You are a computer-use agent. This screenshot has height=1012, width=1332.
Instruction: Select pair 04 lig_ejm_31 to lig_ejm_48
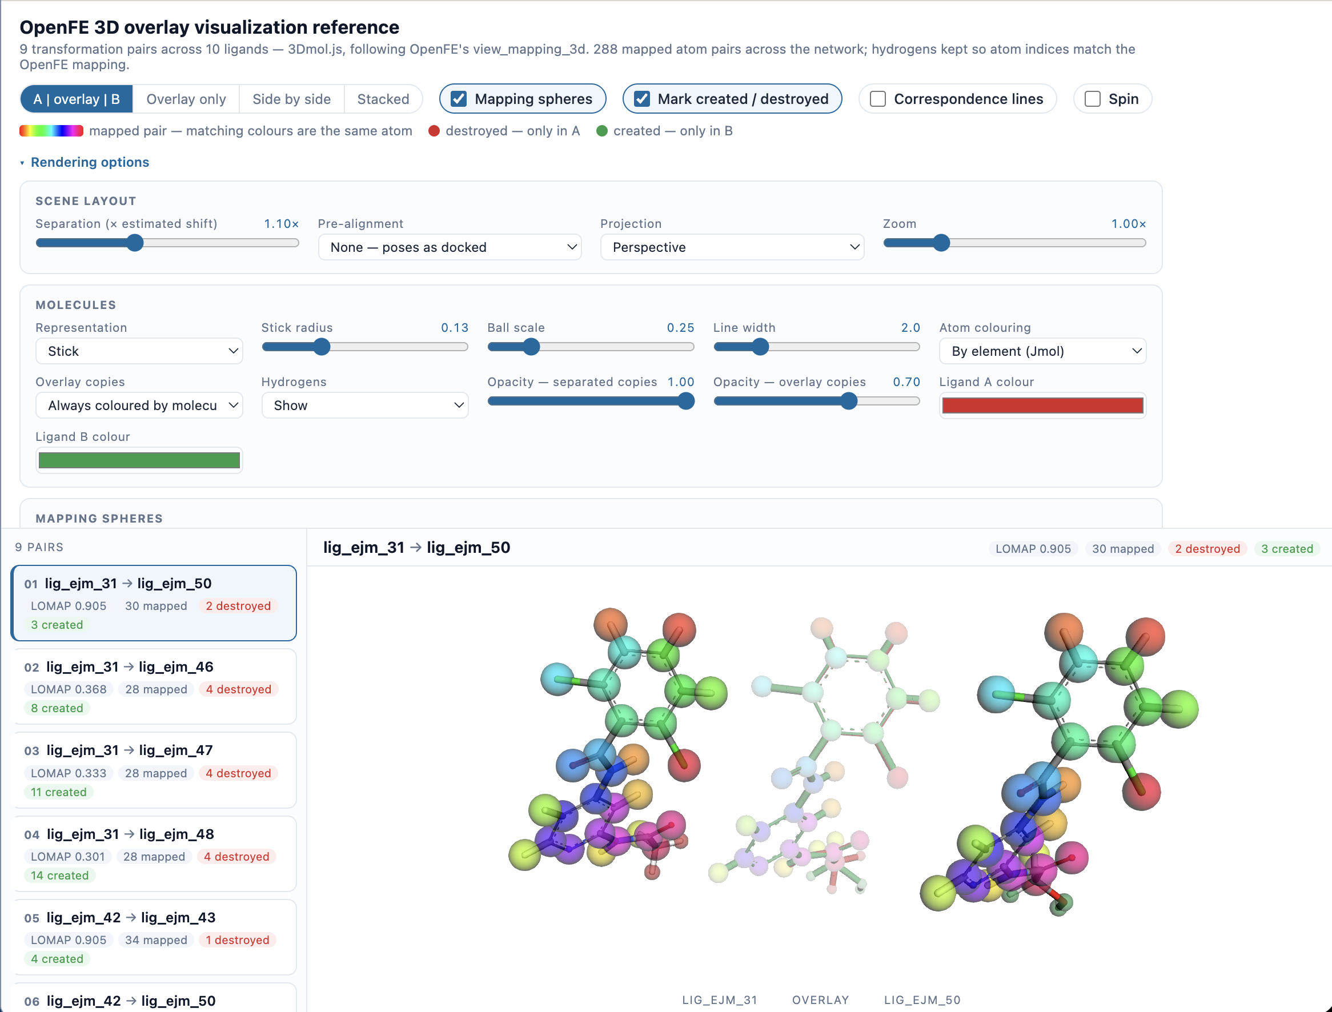pos(154,854)
